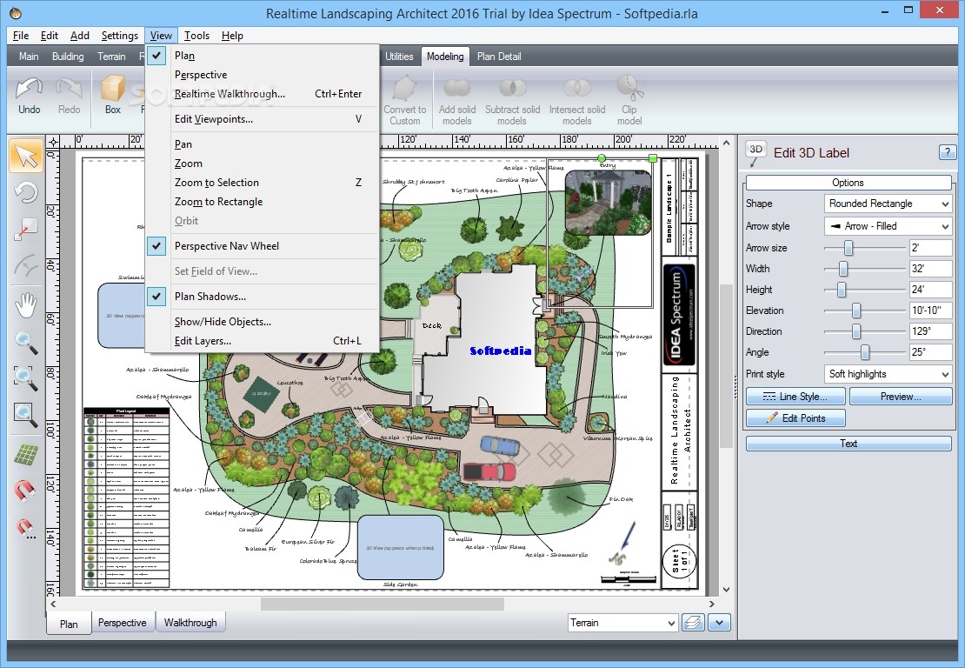This screenshot has height=668, width=965.
Task: Adjust the Elevation slider
Action: [856, 311]
